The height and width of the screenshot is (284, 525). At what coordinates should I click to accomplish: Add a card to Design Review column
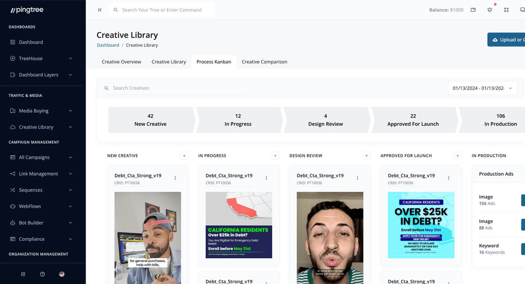pyautogui.click(x=367, y=155)
